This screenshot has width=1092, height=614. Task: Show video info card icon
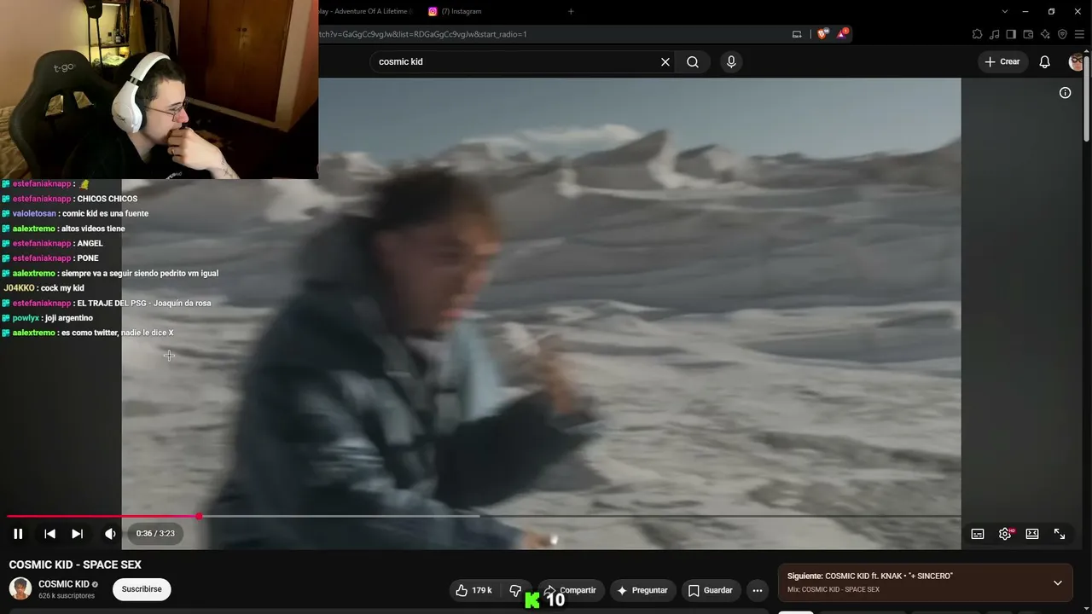pyautogui.click(x=1065, y=93)
